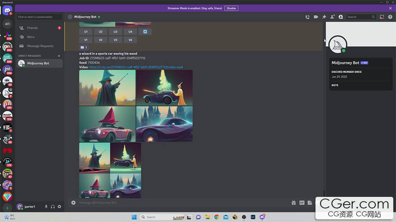The width and height of the screenshot is (396, 222).
Task: Click the U3 upscale button
Action: click(115, 32)
